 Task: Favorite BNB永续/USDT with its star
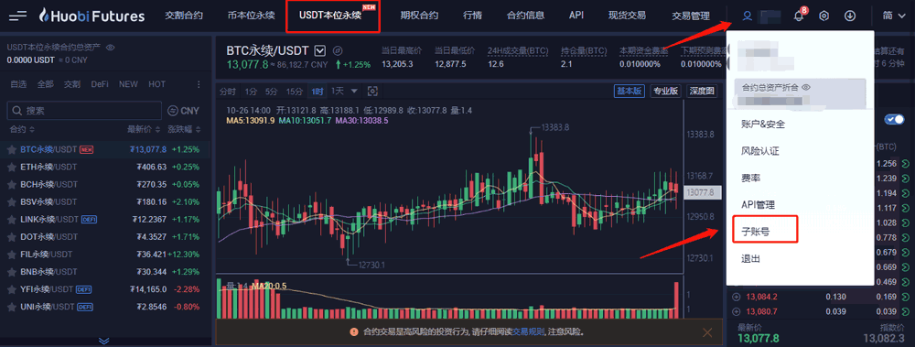coord(11,272)
